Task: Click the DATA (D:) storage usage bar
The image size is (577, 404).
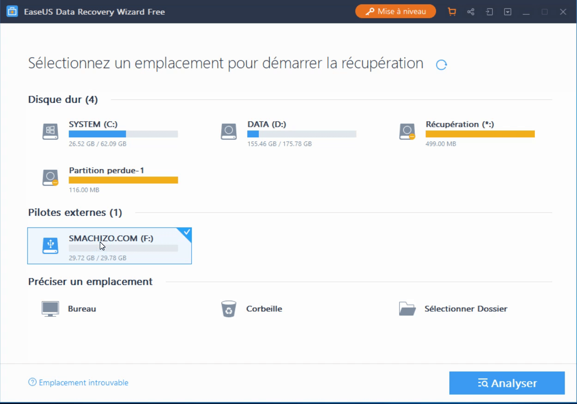Action: point(302,134)
